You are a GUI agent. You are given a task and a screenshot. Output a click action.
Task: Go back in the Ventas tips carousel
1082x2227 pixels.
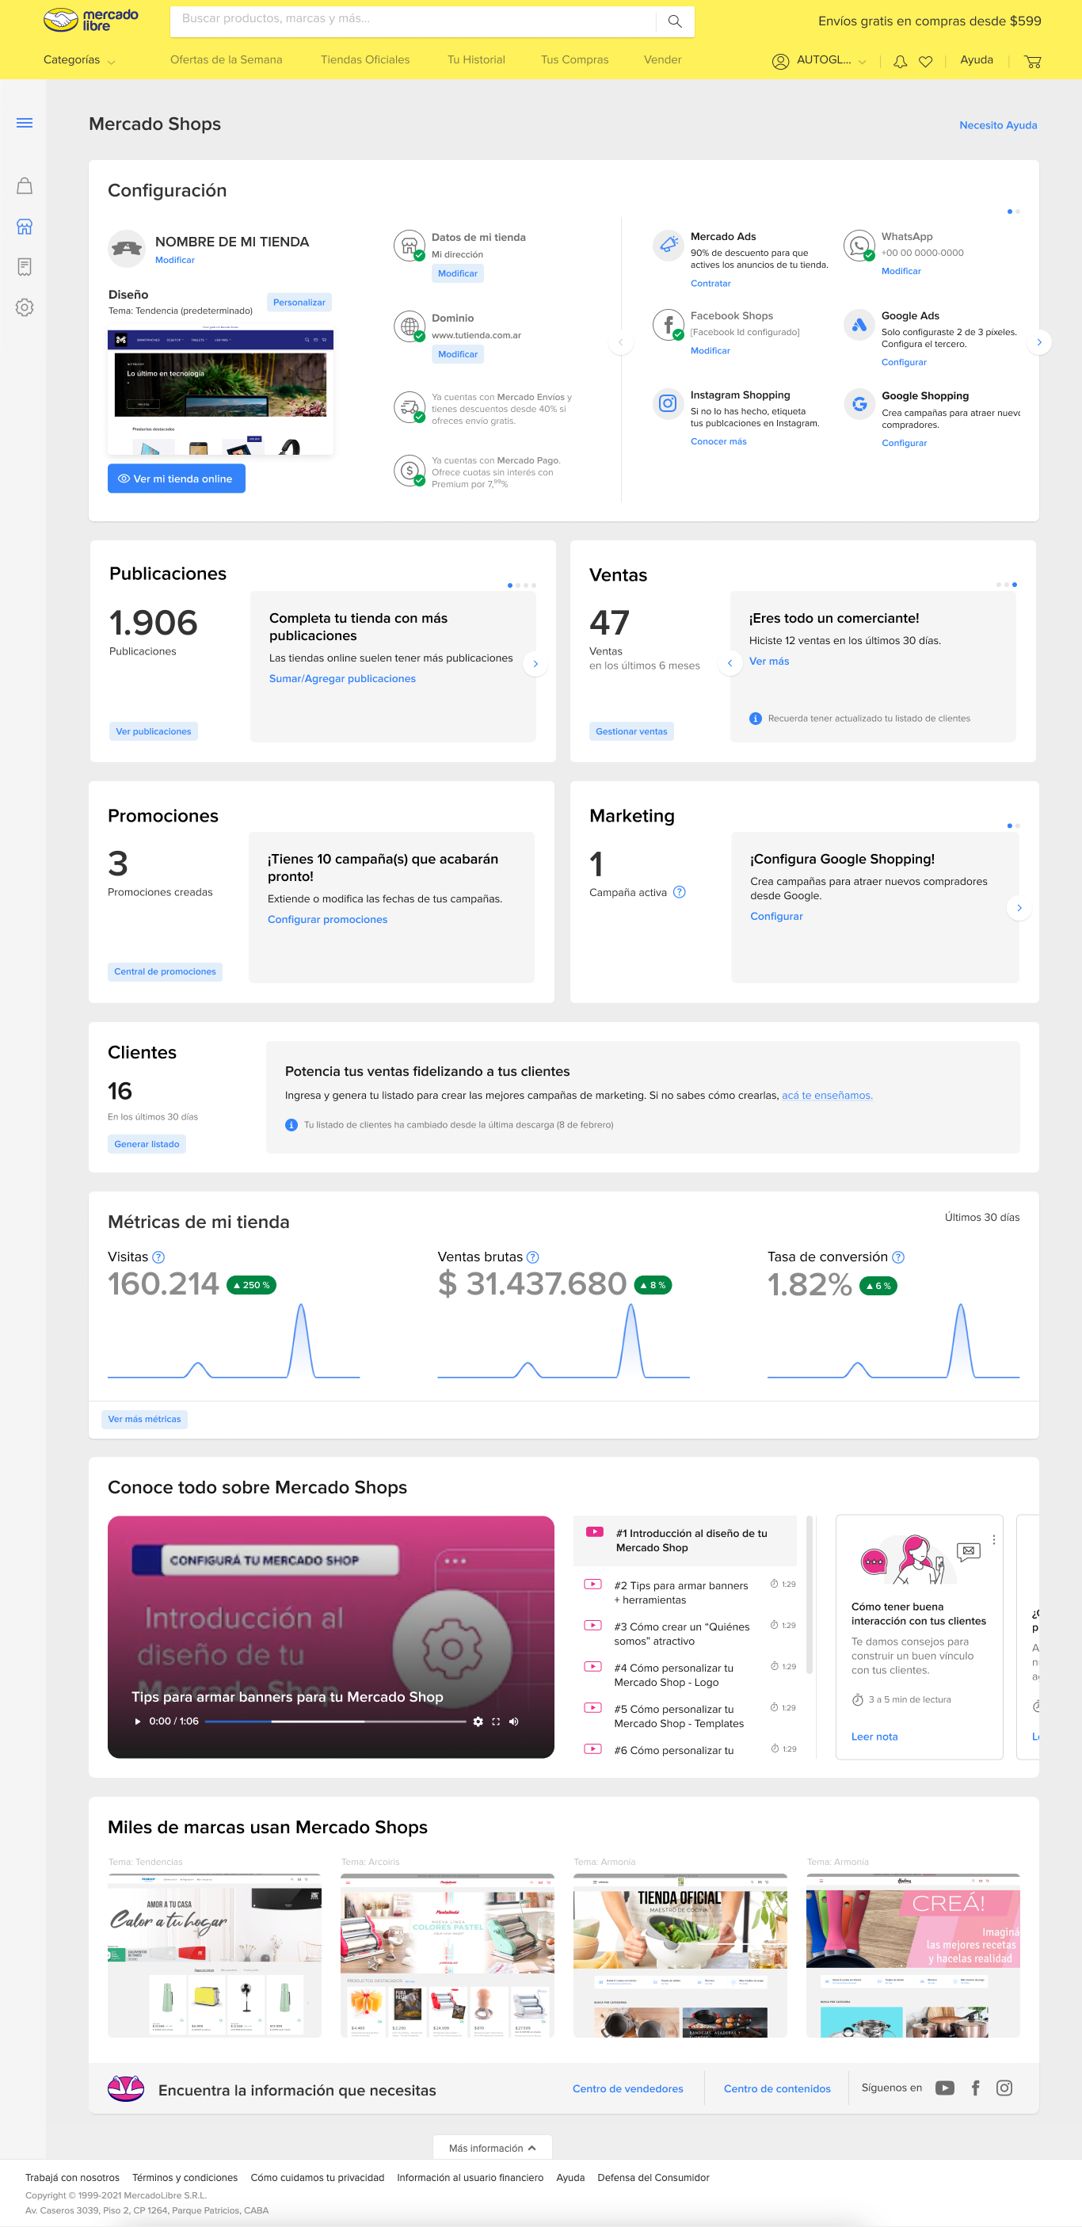730,663
